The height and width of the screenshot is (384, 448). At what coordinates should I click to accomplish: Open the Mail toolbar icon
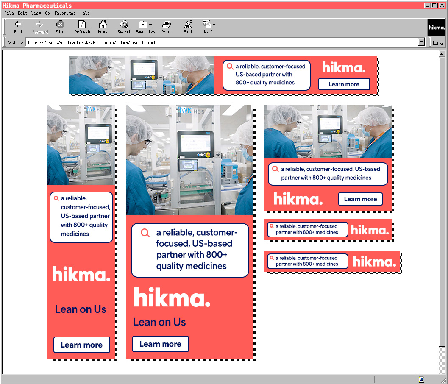coord(207,24)
